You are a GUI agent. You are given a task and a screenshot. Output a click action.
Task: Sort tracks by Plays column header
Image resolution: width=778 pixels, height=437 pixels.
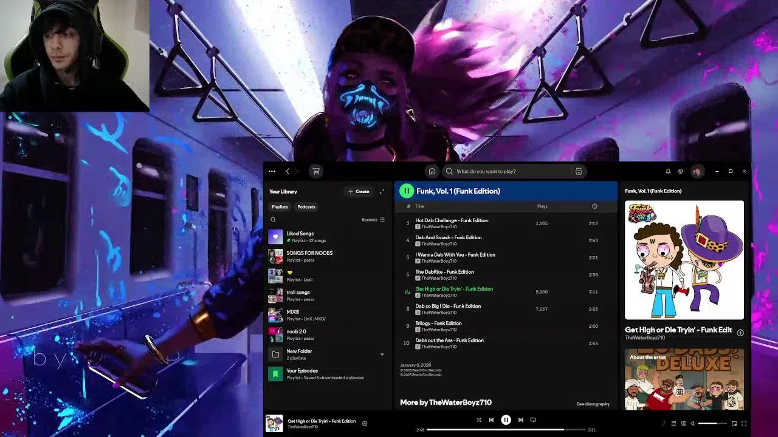pyautogui.click(x=542, y=206)
